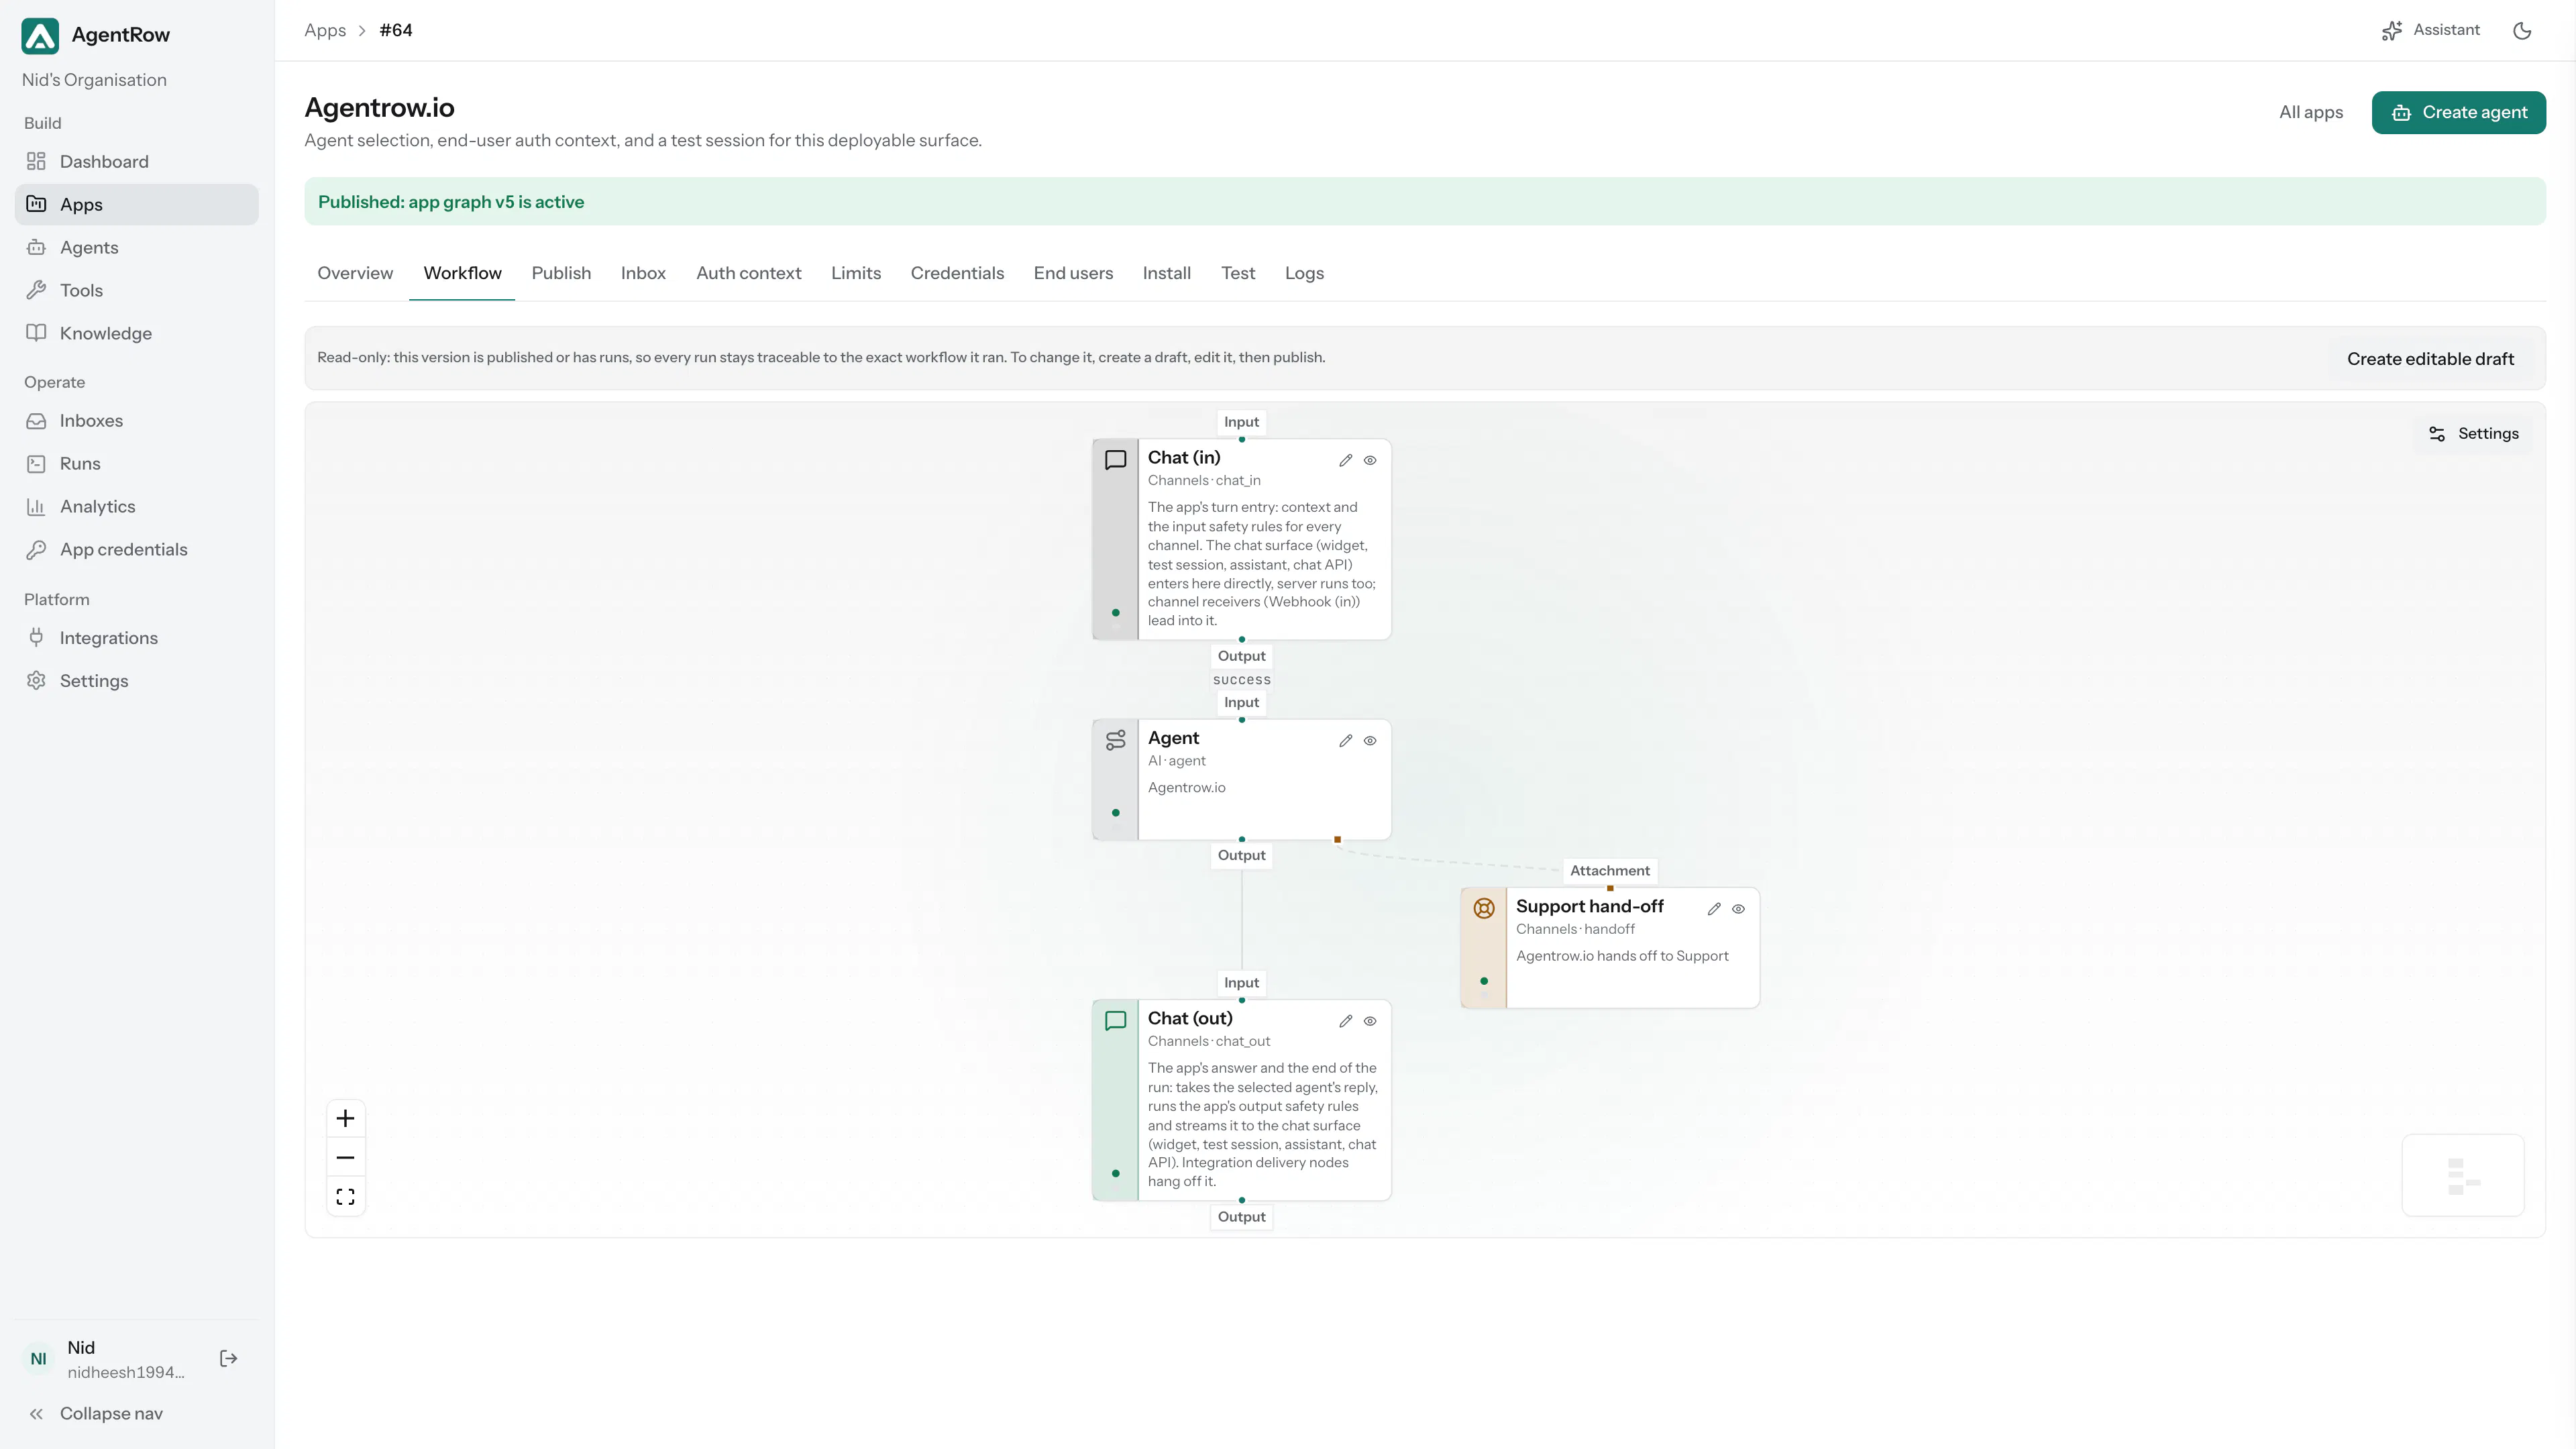The image size is (2576, 1449).
Task: Open the Auth context tab
Action: [749, 274]
